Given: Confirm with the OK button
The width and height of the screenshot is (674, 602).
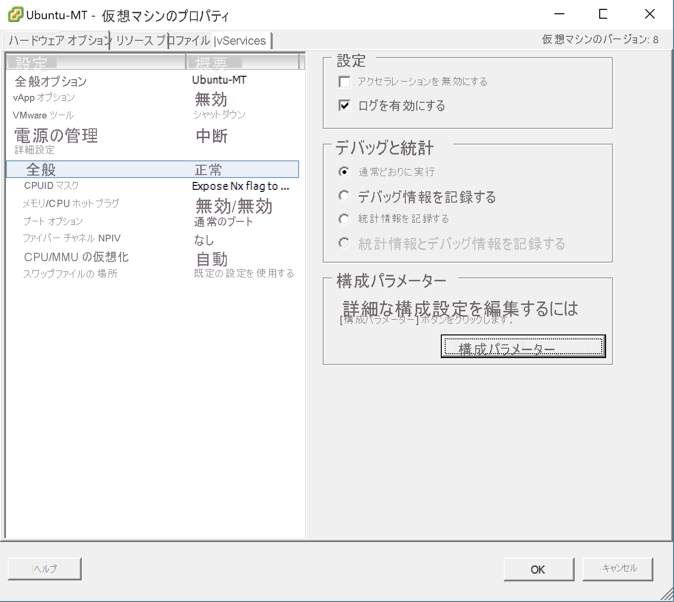Looking at the screenshot, I should click(x=539, y=569).
